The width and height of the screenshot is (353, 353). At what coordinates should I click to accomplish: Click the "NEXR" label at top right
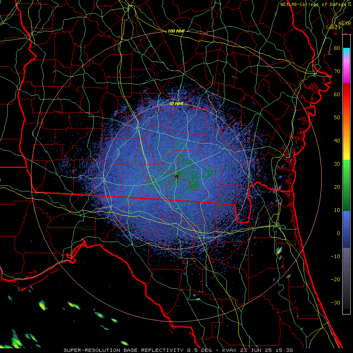point(345,24)
